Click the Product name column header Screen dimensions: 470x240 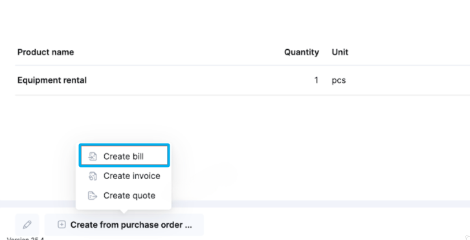(45, 52)
